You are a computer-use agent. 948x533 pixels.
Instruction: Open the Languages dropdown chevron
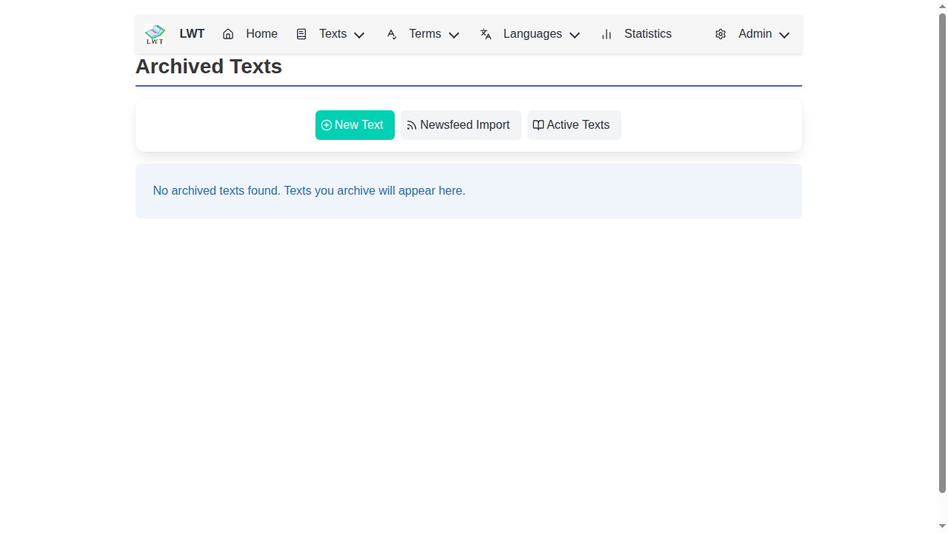coord(575,35)
